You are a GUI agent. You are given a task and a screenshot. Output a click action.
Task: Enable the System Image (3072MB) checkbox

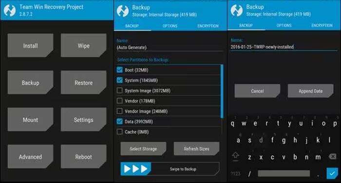pyautogui.click(x=120, y=91)
